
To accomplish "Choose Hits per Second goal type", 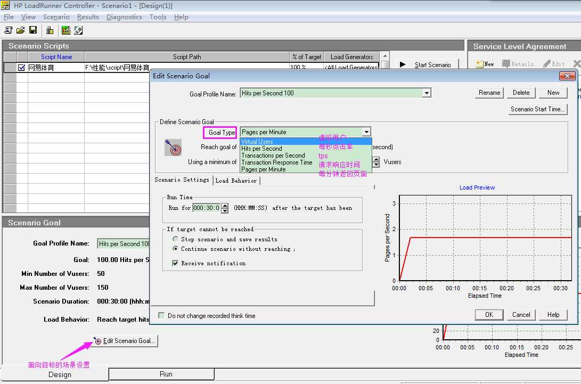I will [x=306, y=148].
